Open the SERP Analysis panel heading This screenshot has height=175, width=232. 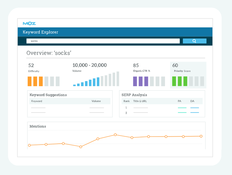[134, 95]
